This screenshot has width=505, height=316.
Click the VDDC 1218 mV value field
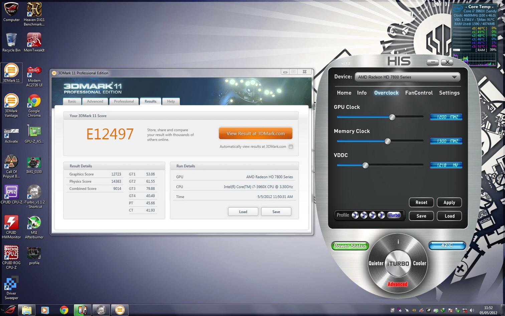(x=446, y=165)
